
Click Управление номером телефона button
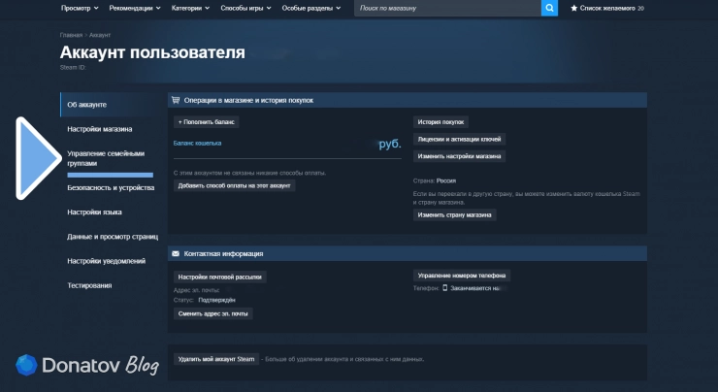coord(462,276)
